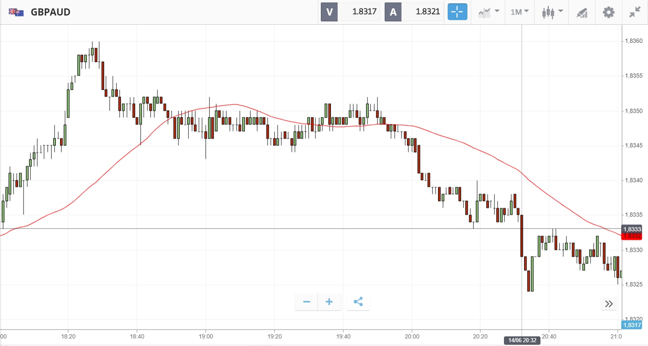The width and height of the screenshot is (648, 346).
Task: Click the 1,8333 crosshair price label
Action: 632,229
